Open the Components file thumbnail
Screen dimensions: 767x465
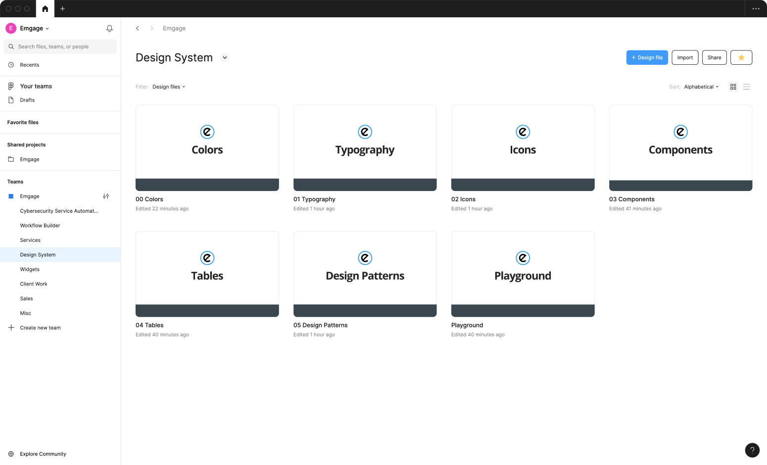(x=681, y=148)
